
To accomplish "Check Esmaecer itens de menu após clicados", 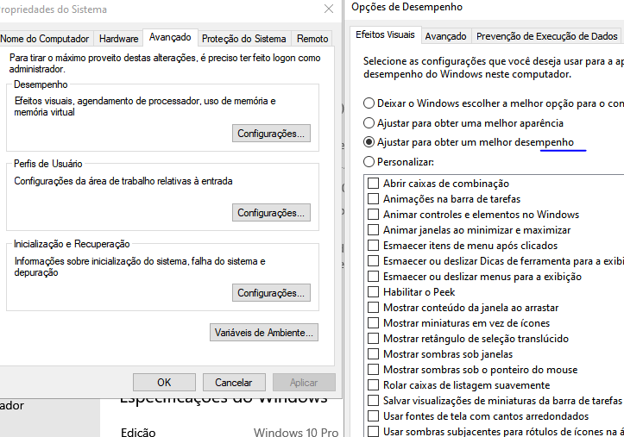I will [374, 245].
